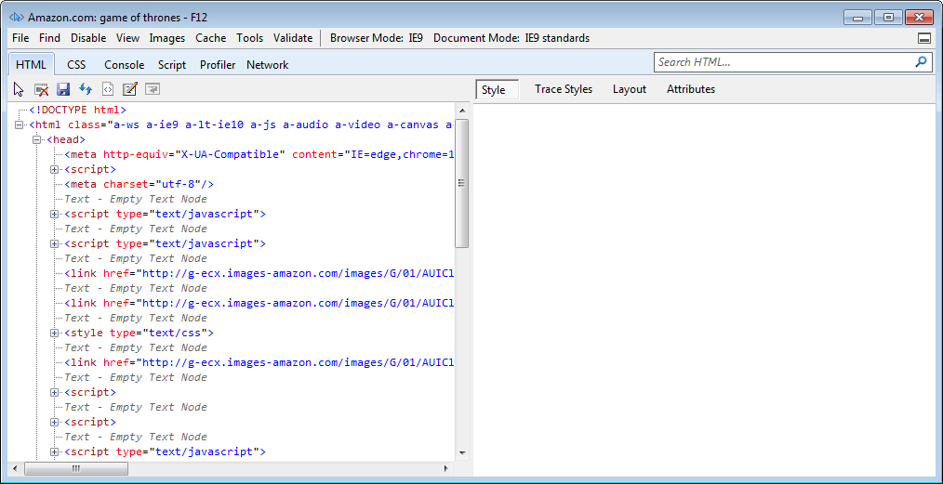Open the File menu
943x484 pixels.
20,38
